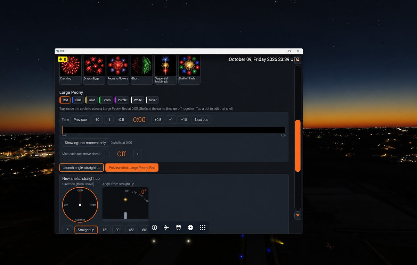Step time forward by +10
This screenshot has height=265, width=417.
(184, 120)
